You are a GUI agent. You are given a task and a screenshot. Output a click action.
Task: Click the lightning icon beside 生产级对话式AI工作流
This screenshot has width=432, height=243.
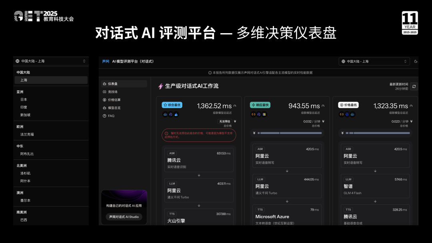click(161, 86)
